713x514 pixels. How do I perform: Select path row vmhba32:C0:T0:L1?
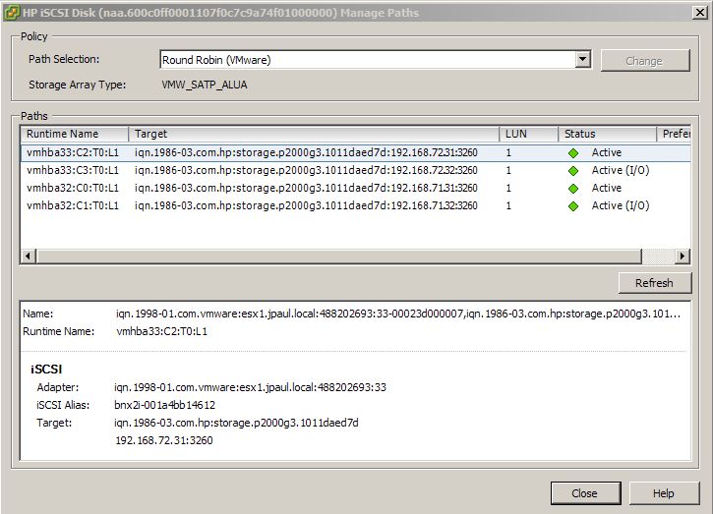click(x=356, y=188)
